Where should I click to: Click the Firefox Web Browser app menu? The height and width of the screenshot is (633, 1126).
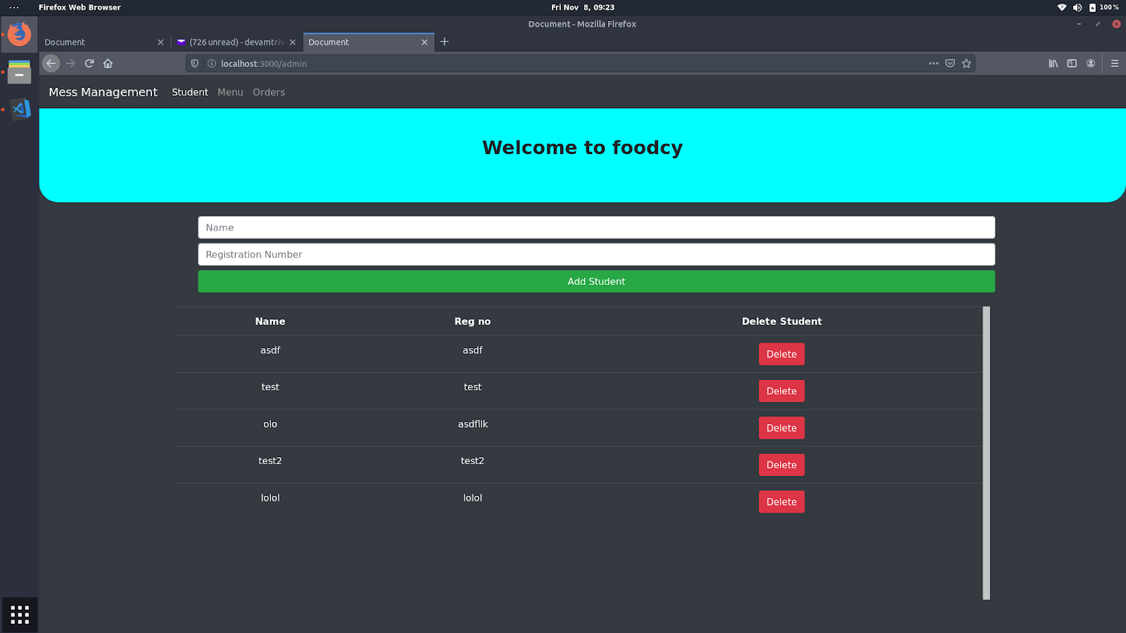(80, 7)
